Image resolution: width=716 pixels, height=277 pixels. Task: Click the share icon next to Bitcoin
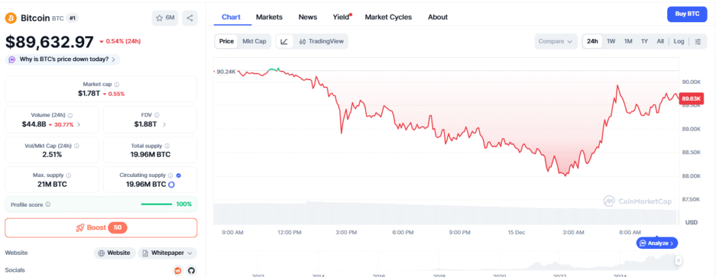tap(190, 18)
